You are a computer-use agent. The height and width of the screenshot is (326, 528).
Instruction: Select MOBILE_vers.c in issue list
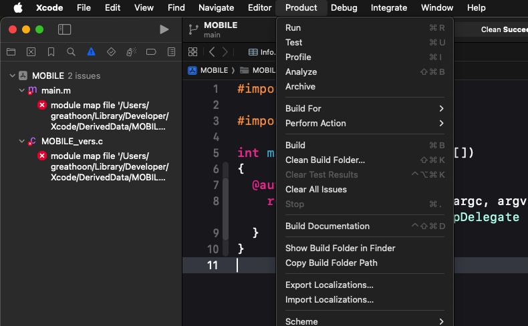[x=72, y=142]
